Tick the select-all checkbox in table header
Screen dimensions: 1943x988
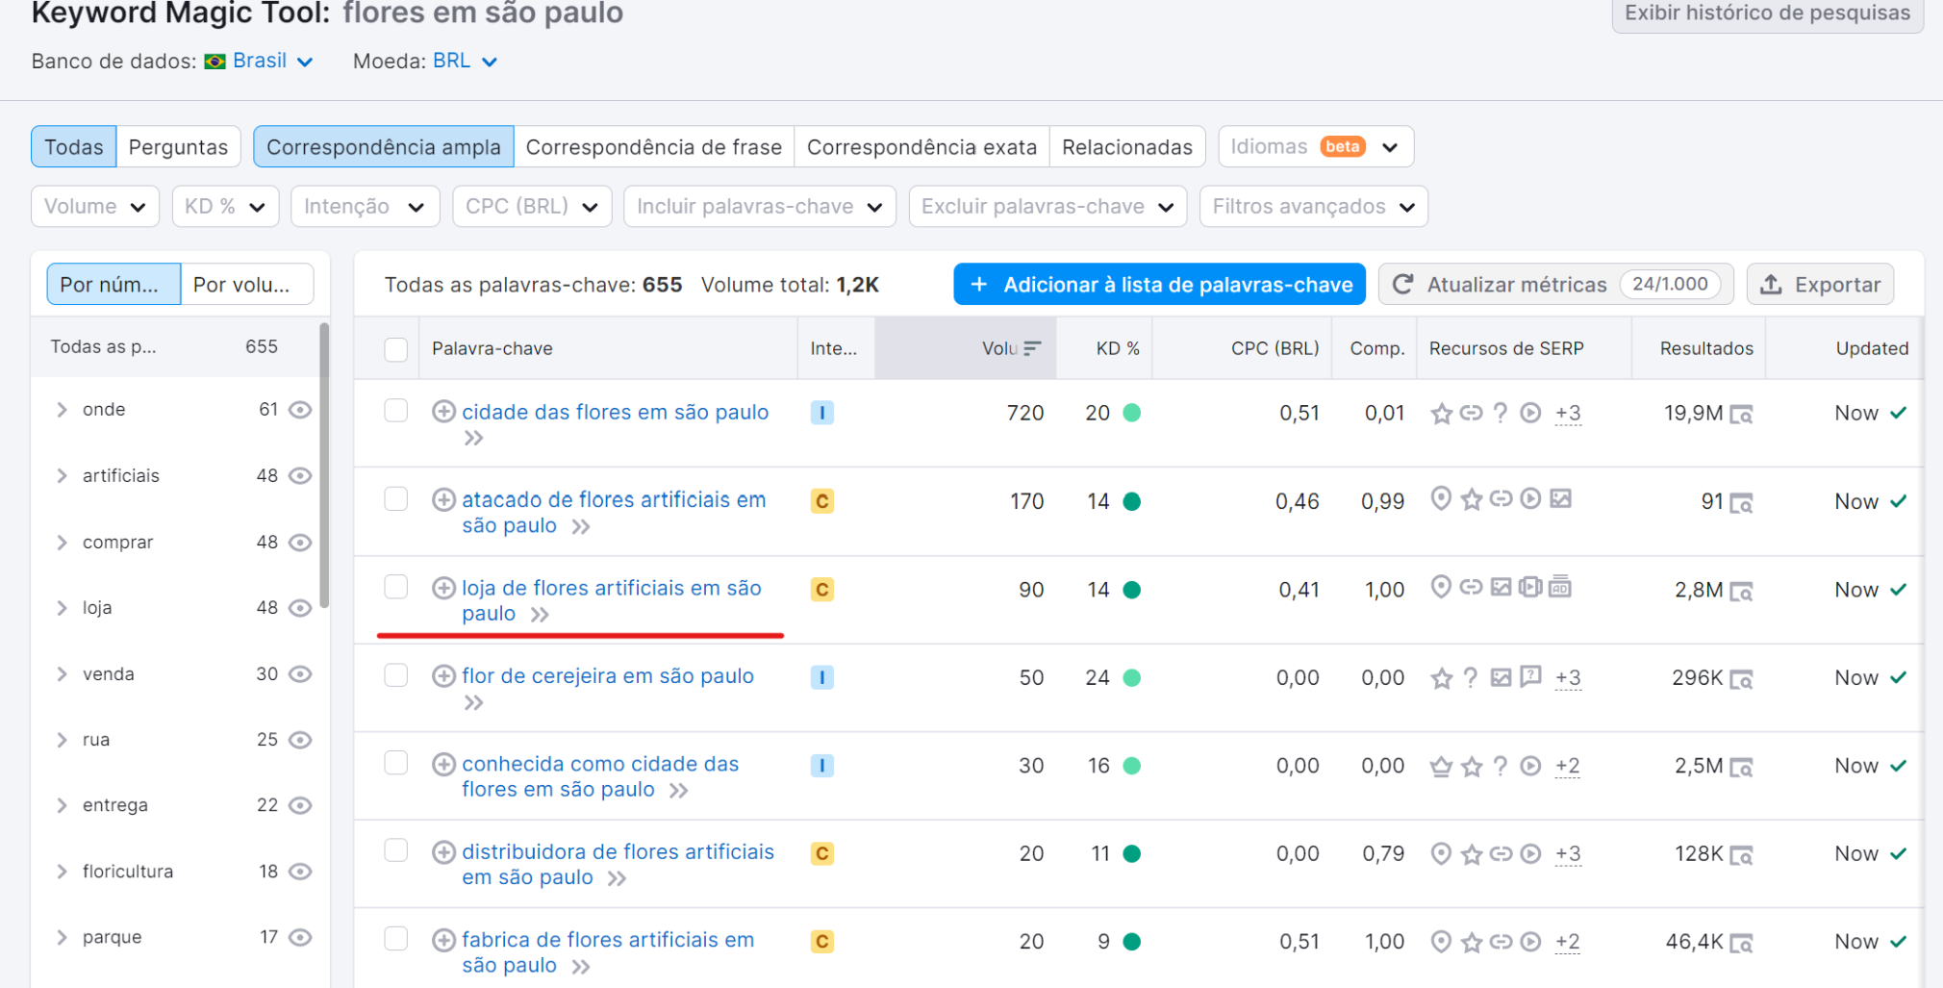396,349
